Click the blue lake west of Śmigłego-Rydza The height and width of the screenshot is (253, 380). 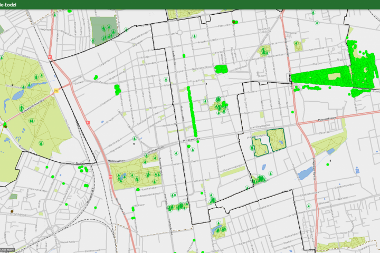(x=306, y=173)
